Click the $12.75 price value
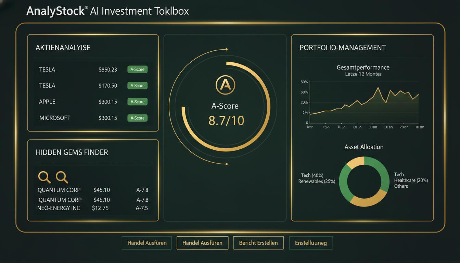This screenshot has height=263, width=460. (100, 208)
